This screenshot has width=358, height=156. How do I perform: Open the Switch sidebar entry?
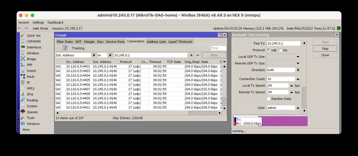tap(31, 71)
